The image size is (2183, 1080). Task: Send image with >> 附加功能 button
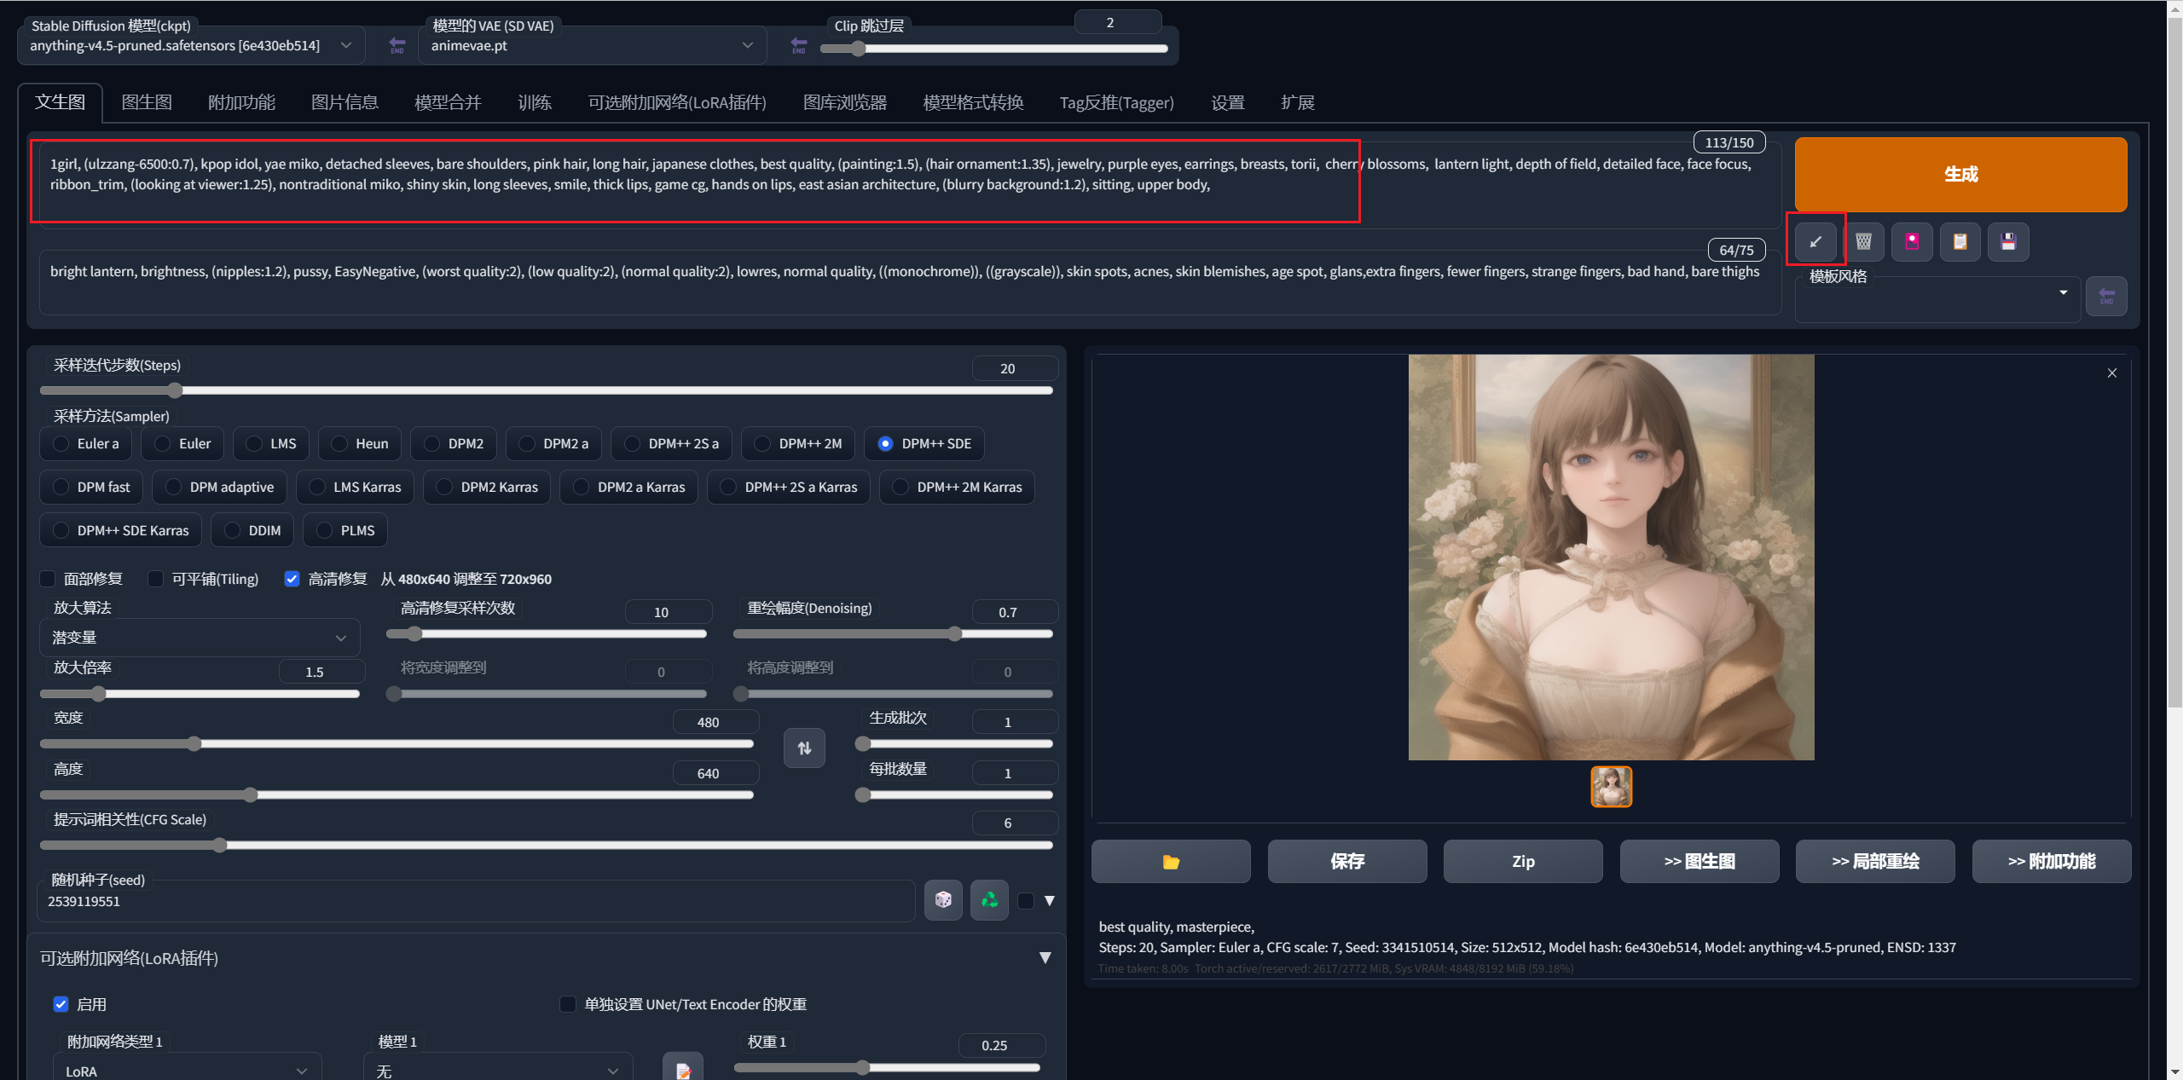[2052, 862]
